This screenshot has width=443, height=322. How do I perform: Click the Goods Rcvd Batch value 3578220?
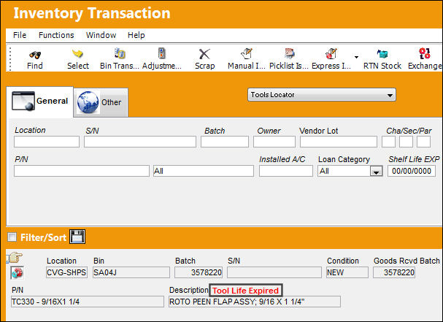[x=394, y=272]
